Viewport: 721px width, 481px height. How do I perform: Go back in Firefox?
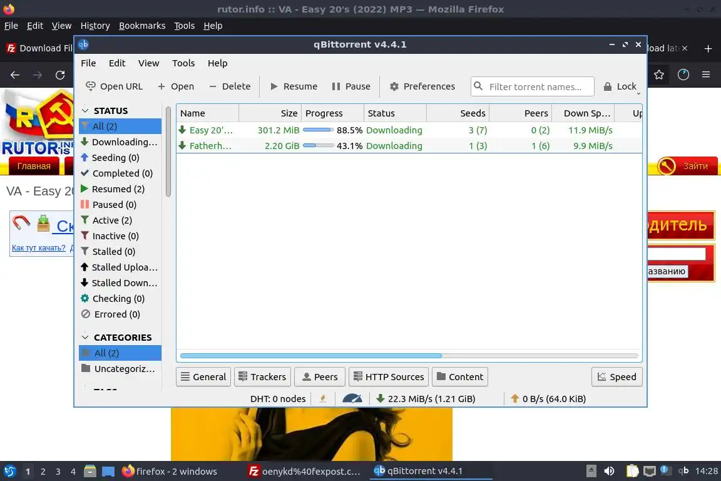coord(15,75)
